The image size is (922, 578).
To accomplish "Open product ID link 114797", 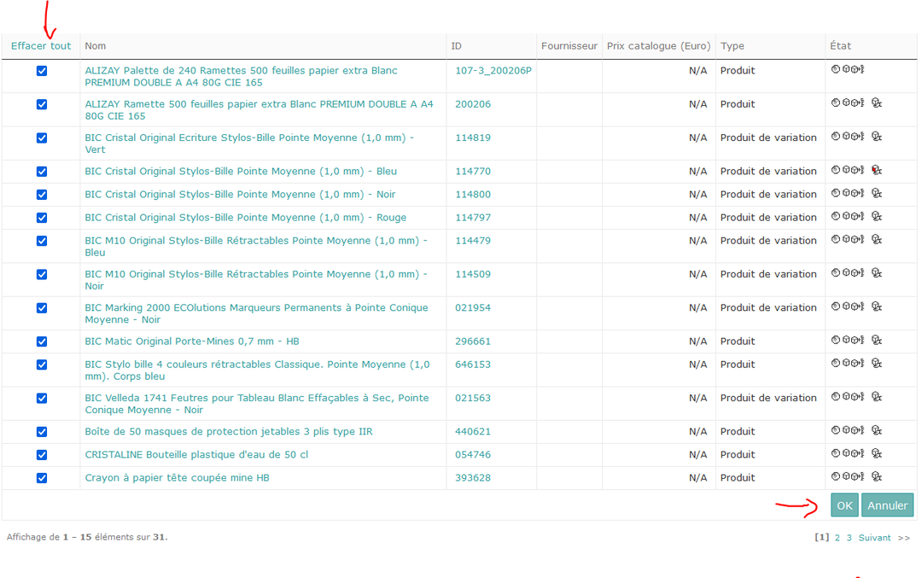I will (473, 218).
